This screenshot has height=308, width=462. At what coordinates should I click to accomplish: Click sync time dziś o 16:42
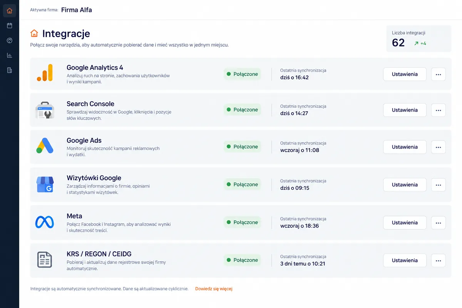(x=295, y=77)
